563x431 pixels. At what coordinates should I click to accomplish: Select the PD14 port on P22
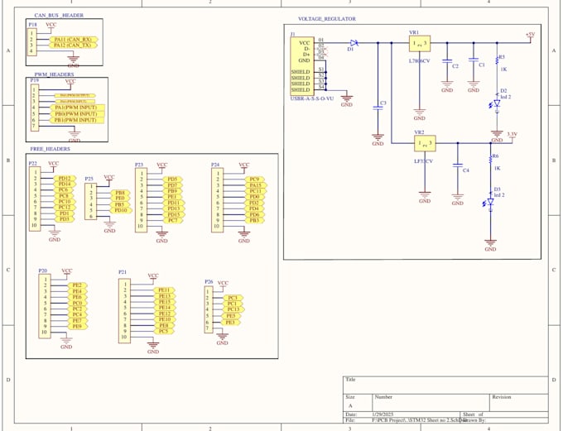pyautogui.click(x=65, y=184)
